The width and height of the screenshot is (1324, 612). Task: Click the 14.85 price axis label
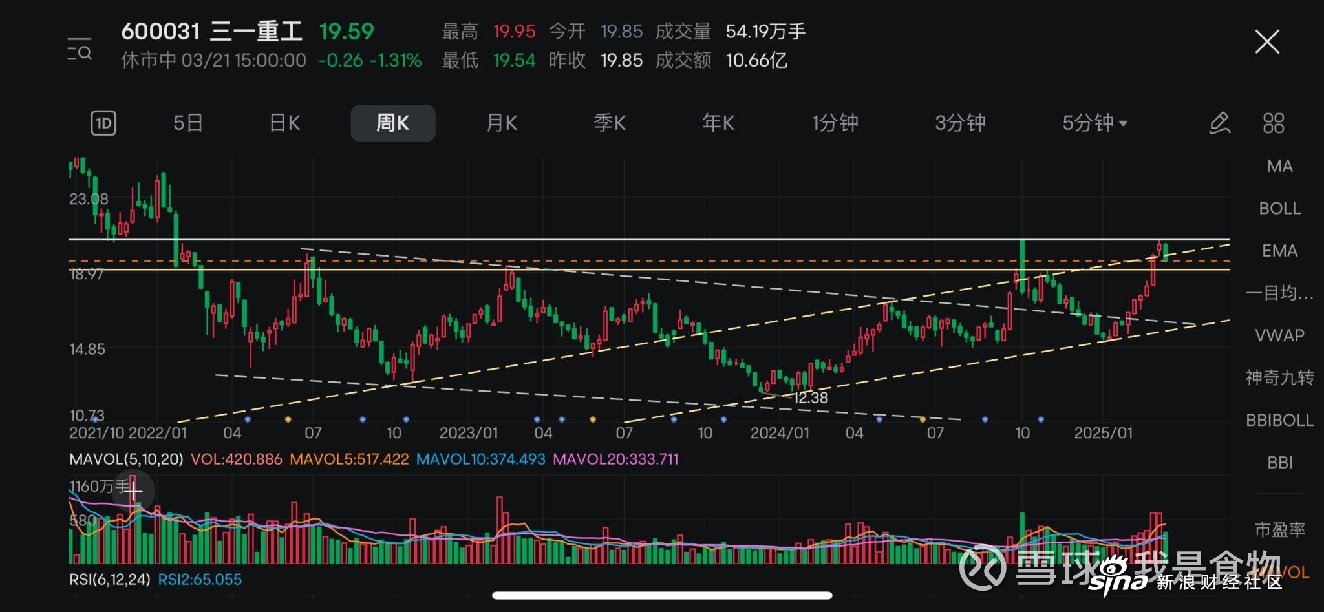click(x=87, y=350)
